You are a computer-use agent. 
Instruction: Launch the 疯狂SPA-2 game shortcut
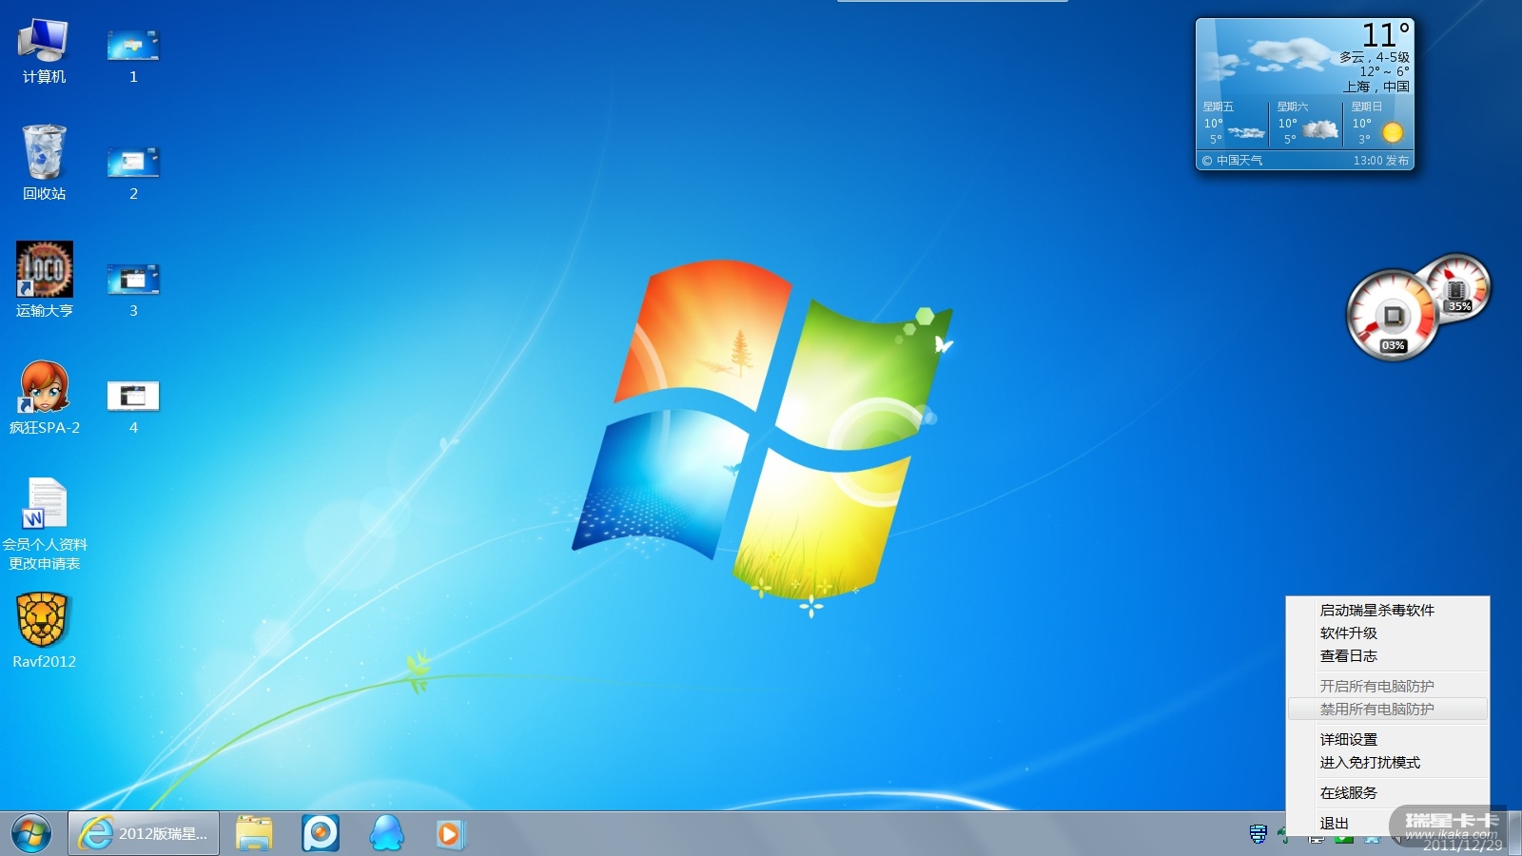tap(44, 398)
